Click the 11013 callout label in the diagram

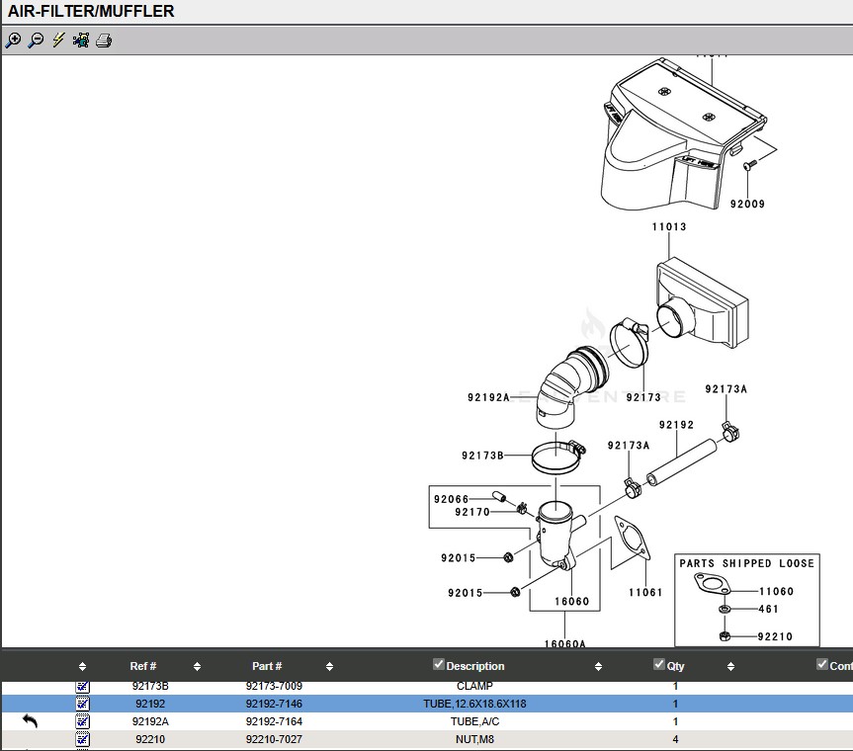pos(668,227)
